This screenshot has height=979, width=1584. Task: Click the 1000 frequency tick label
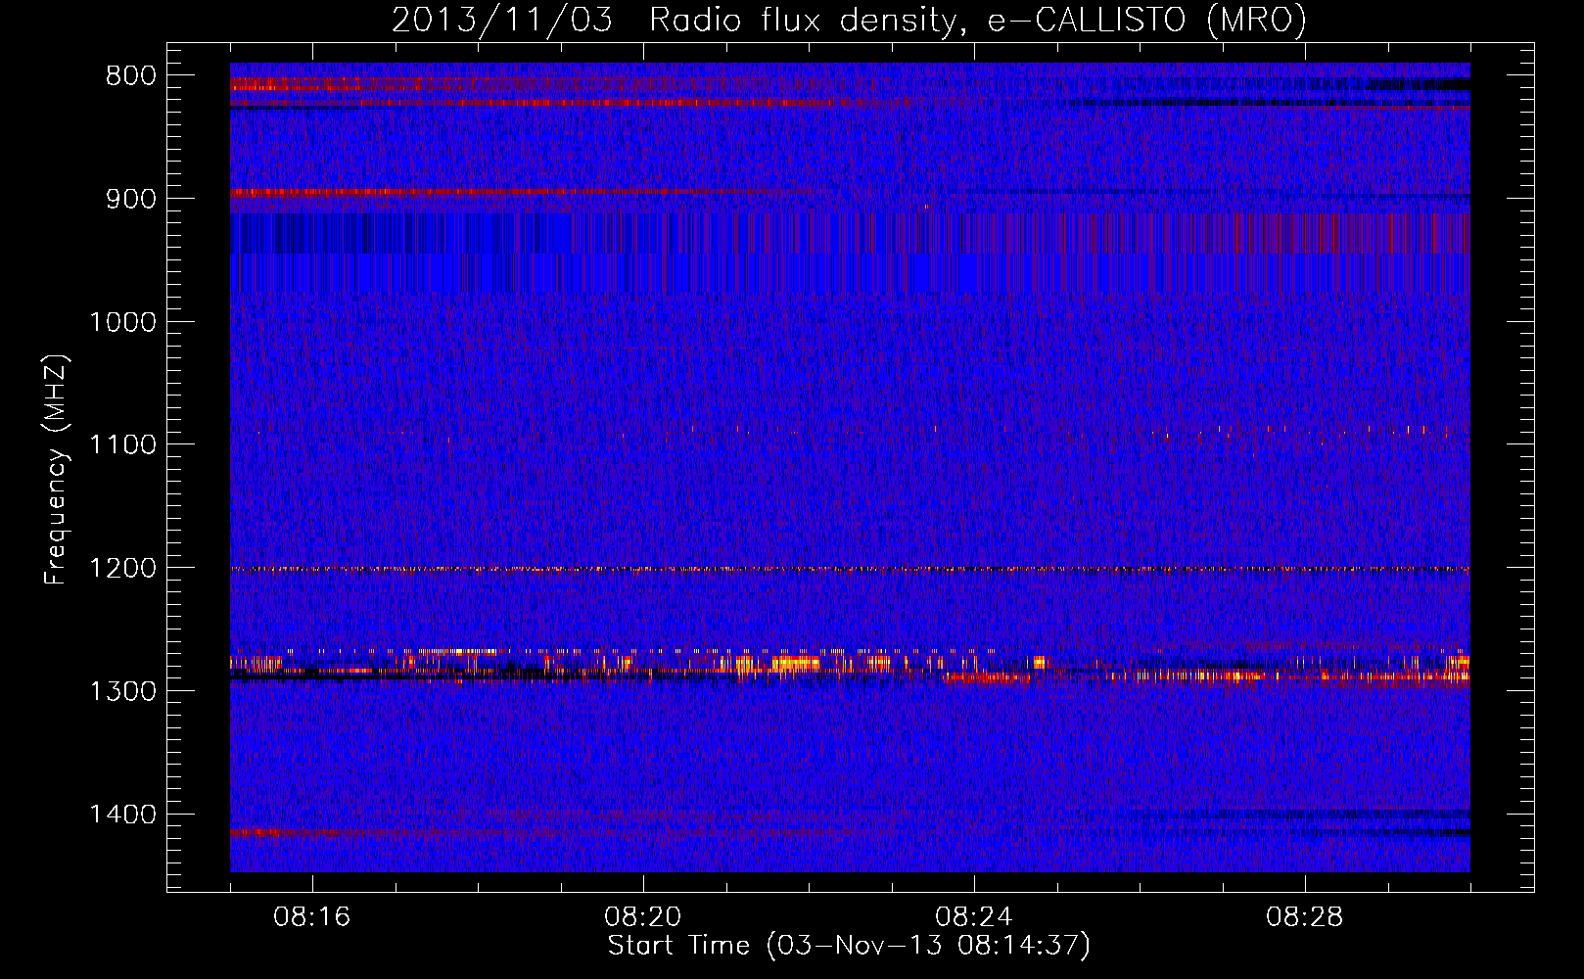pyautogui.click(x=122, y=322)
